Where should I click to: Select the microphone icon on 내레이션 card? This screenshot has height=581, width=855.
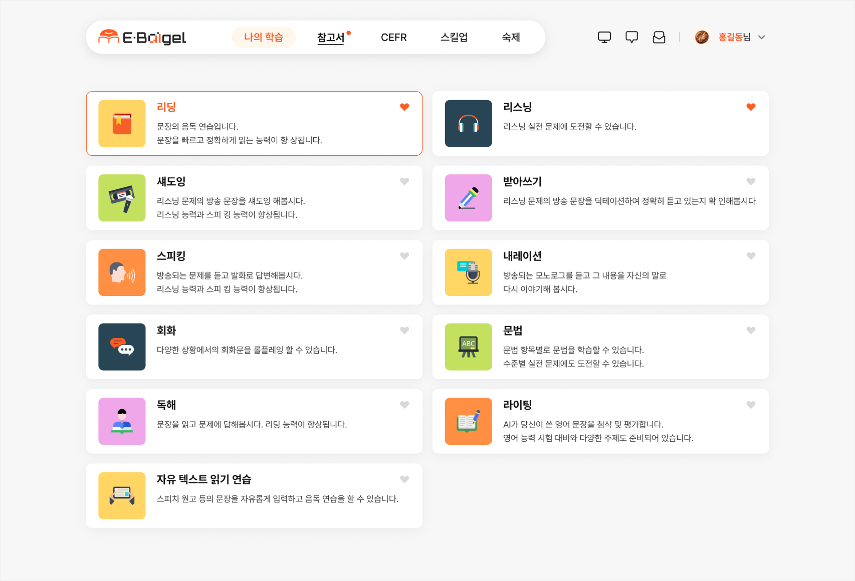click(468, 272)
